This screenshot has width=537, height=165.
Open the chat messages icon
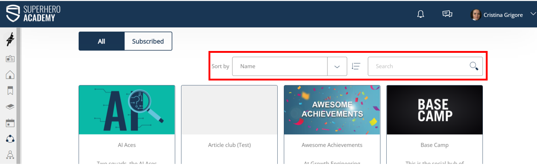point(447,14)
